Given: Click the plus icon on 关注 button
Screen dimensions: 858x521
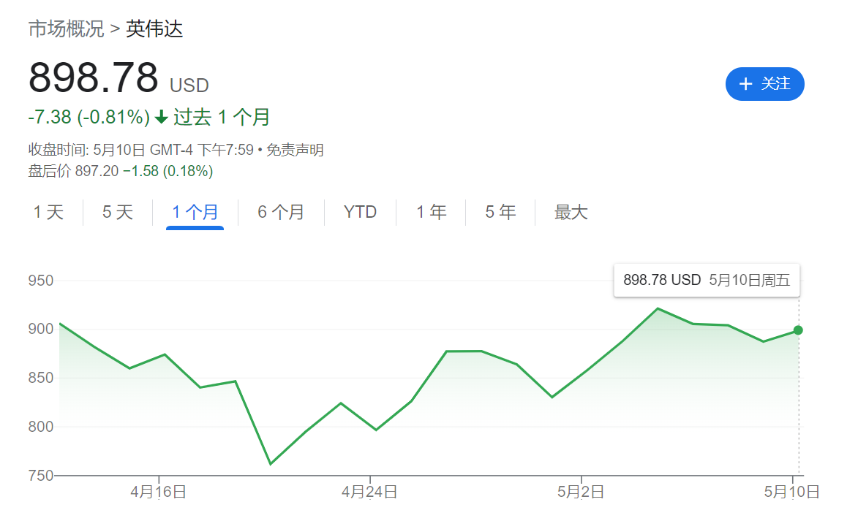Looking at the screenshot, I should click(x=745, y=84).
